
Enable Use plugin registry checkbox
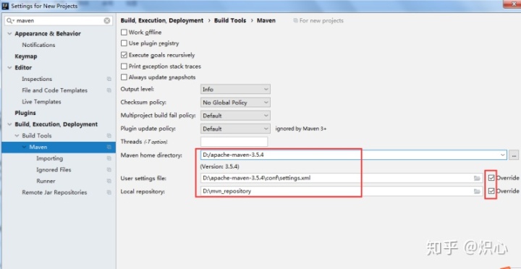(x=124, y=43)
